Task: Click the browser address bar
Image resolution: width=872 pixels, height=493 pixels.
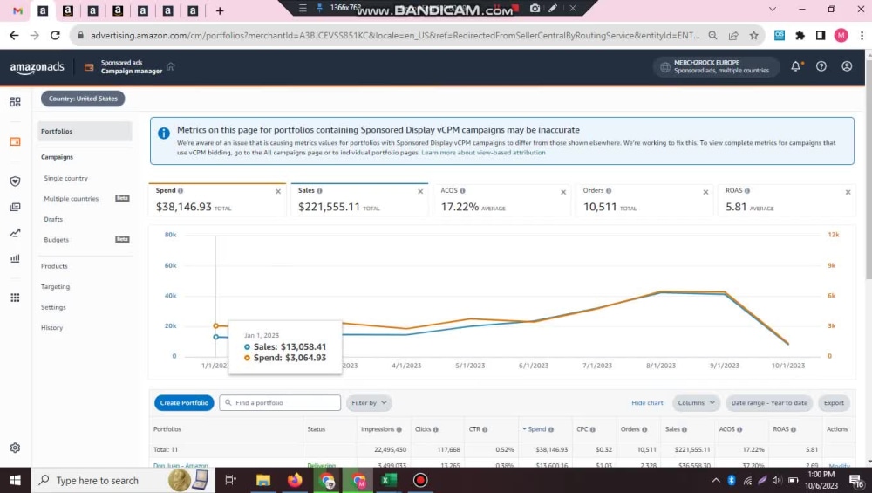Action: click(395, 35)
